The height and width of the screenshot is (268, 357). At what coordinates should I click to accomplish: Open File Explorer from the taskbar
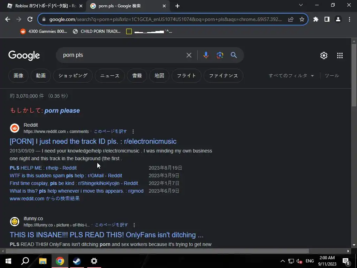pyautogui.click(x=43, y=261)
